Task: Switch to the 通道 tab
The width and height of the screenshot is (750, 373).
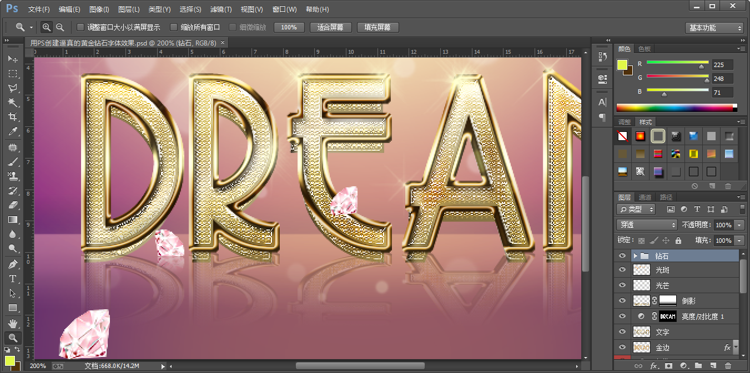Action: (x=645, y=197)
